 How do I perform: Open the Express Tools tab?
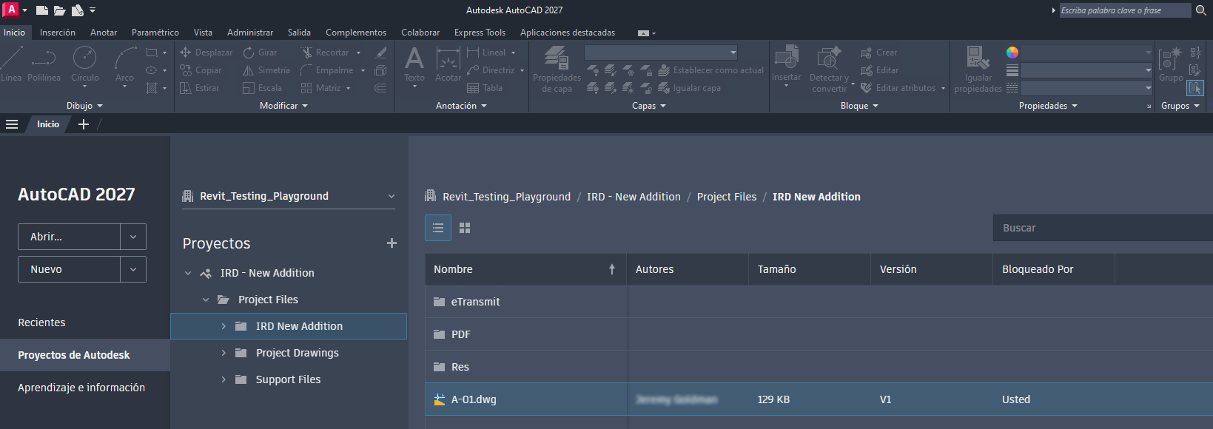[x=480, y=33]
